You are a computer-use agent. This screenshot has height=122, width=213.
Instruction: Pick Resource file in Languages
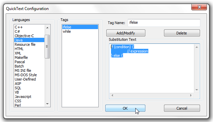pyautogui.click(x=29, y=44)
